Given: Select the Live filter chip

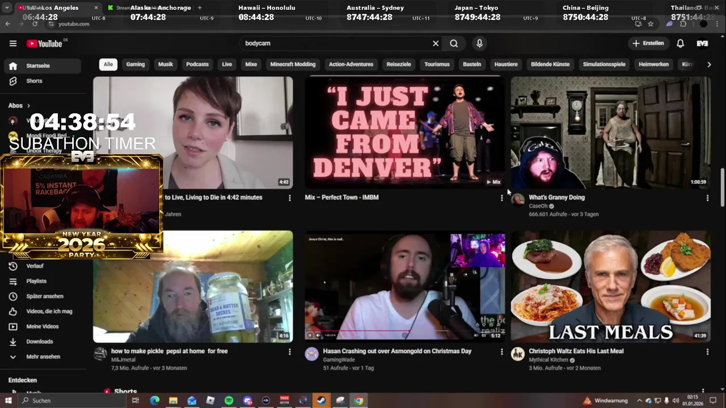Looking at the screenshot, I should (x=227, y=65).
